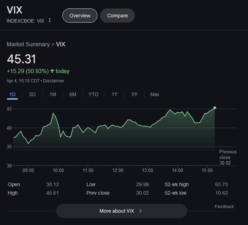Screen dimensions: 248x225
Task: Open the three-dot menu beside INDEXCBOE: VIX
Action: click(50, 20)
